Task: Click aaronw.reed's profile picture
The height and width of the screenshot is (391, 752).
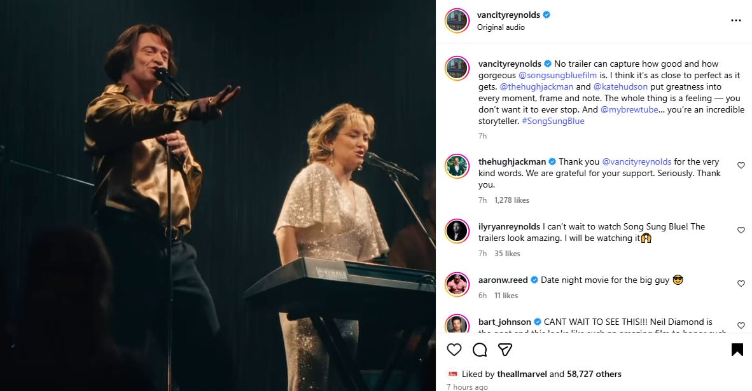Action: tap(457, 283)
